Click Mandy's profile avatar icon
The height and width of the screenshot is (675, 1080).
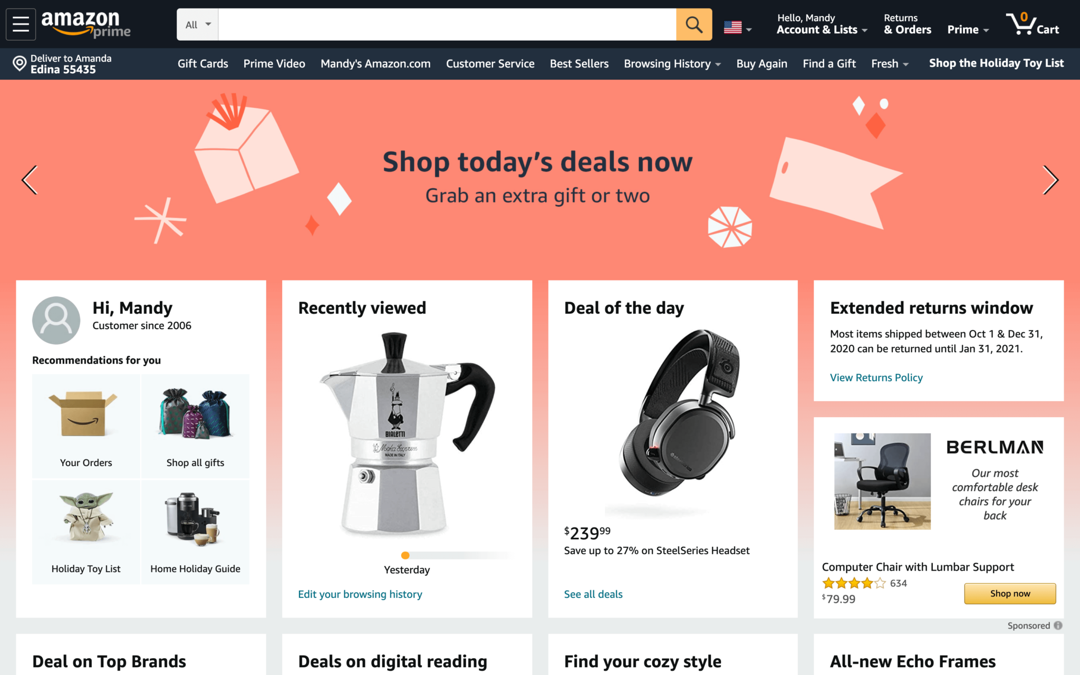tap(56, 320)
